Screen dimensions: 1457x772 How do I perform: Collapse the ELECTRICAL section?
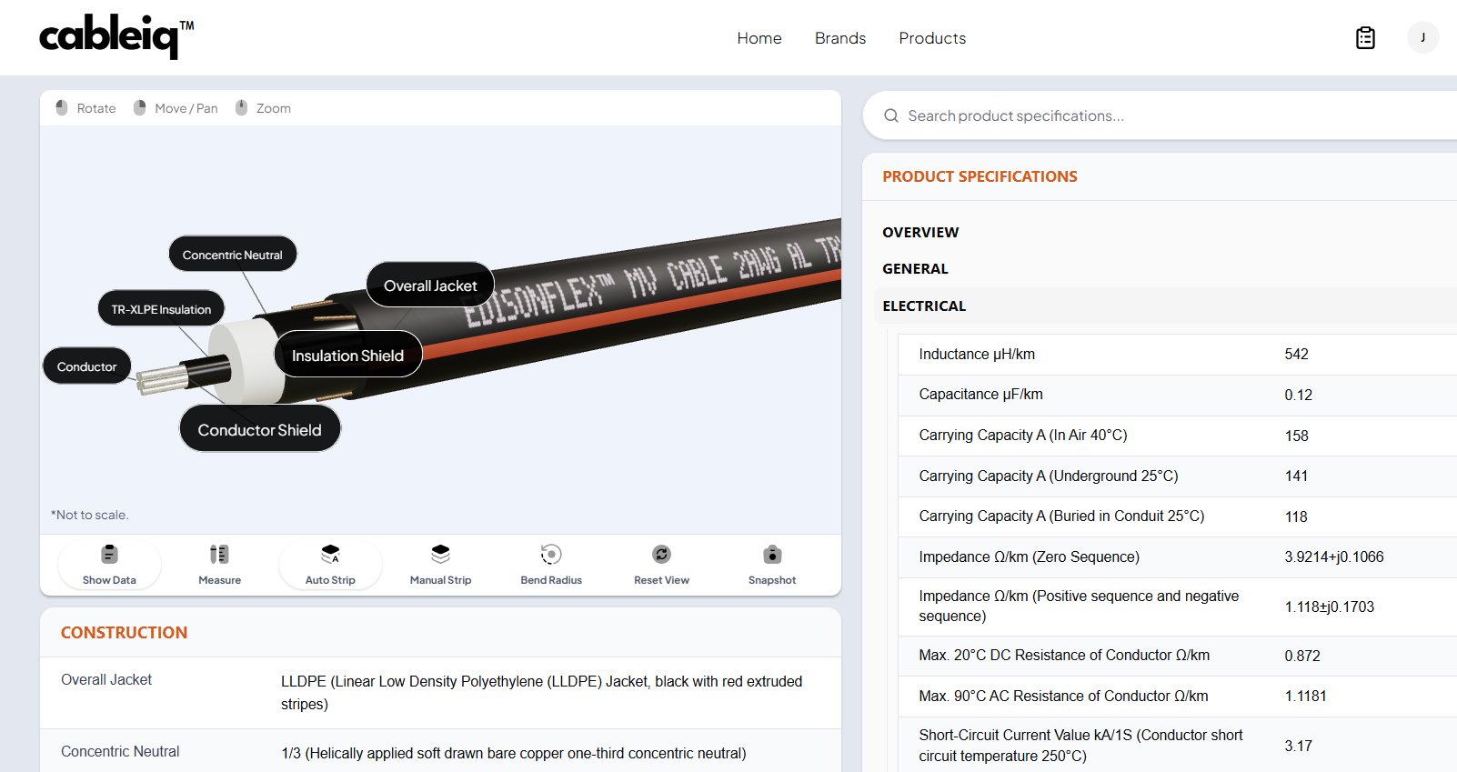click(x=924, y=306)
